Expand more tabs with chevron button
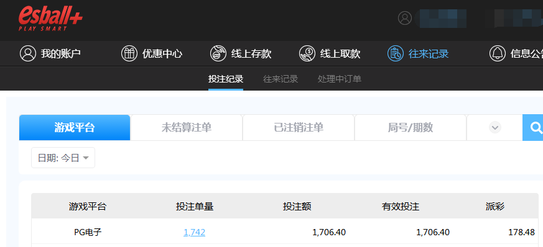This screenshot has height=247, width=543. [495, 128]
